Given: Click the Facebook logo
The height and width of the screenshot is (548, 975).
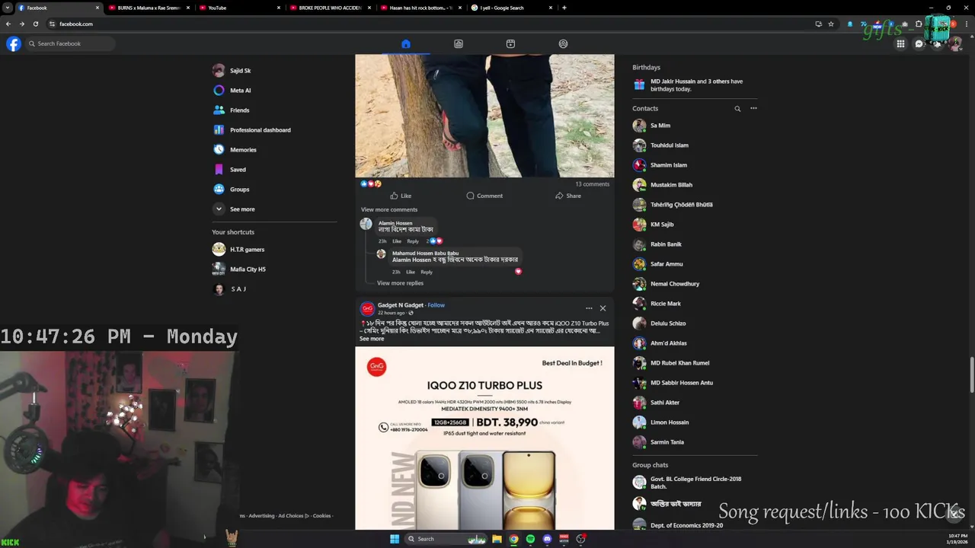Looking at the screenshot, I should point(14,44).
